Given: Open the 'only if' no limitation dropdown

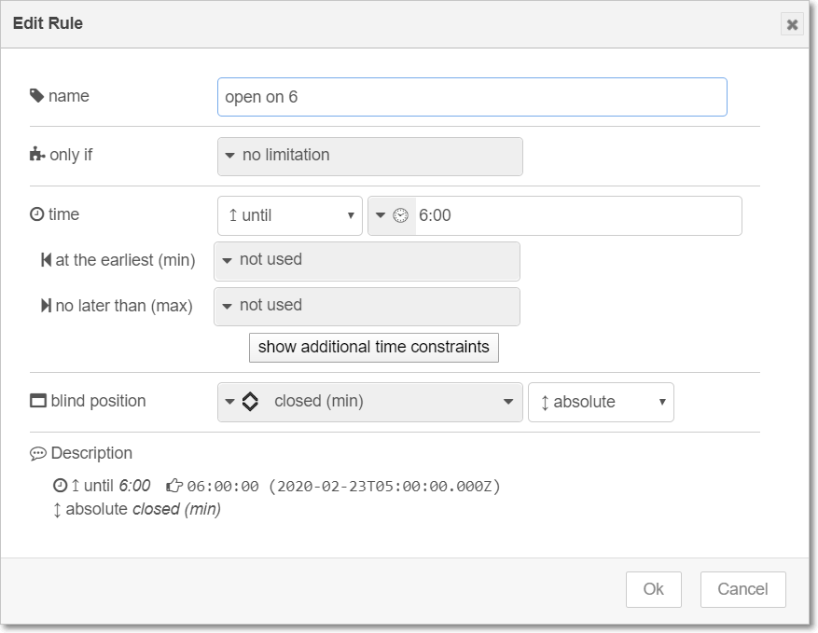Looking at the screenshot, I should 370,156.
